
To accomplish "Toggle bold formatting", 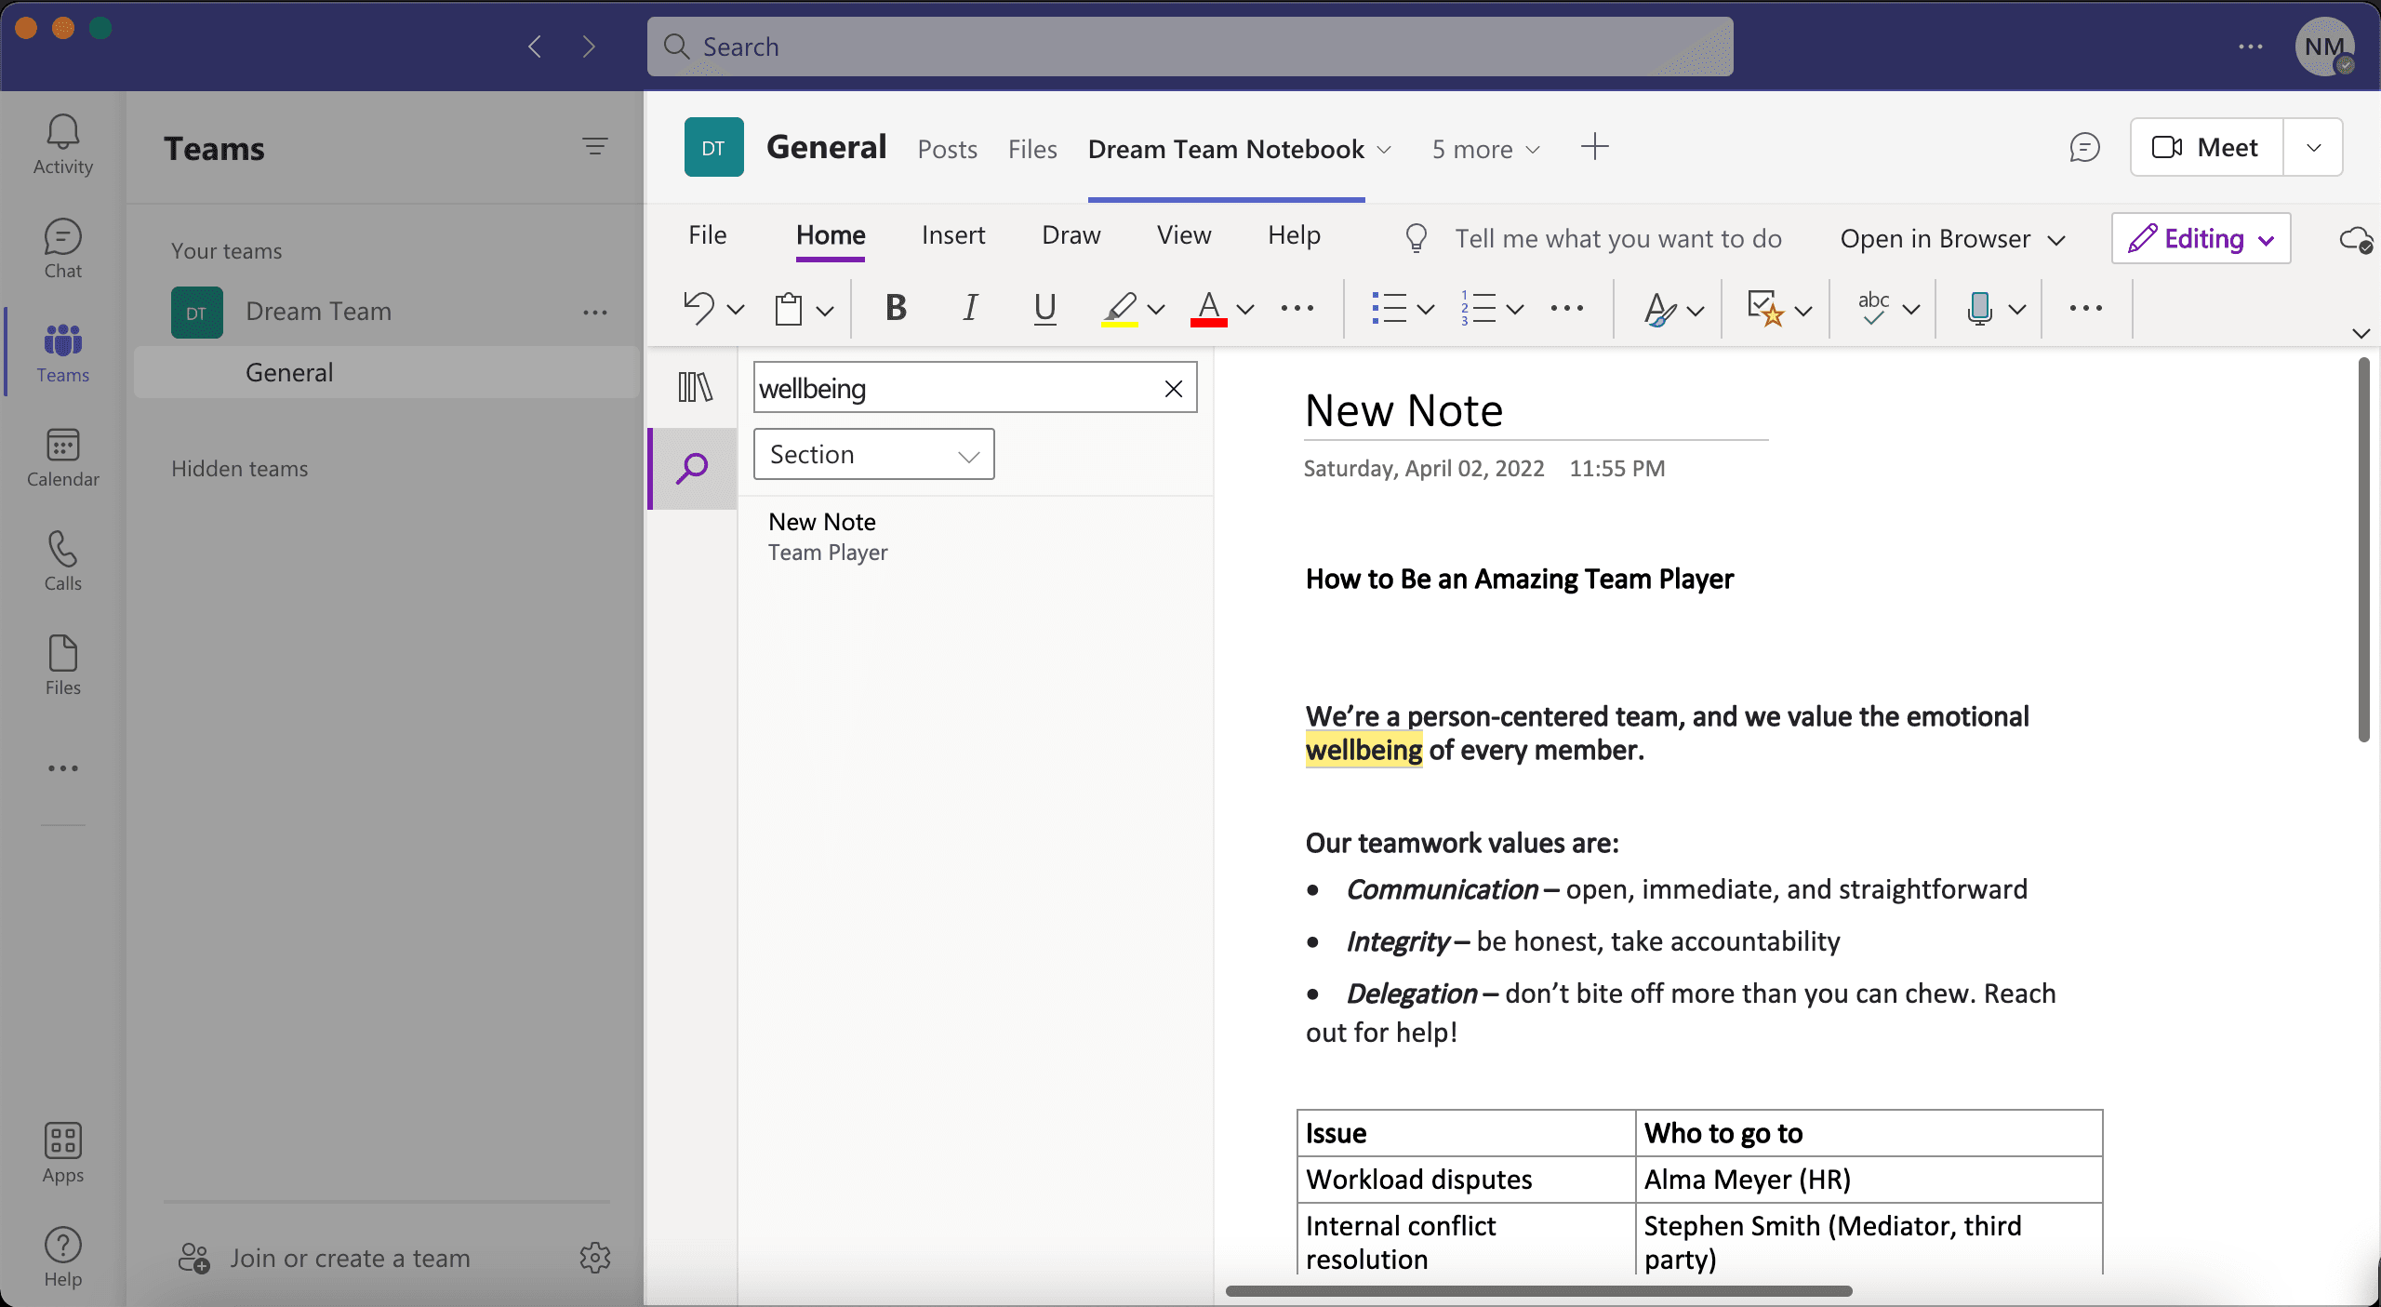I will point(896,308).
